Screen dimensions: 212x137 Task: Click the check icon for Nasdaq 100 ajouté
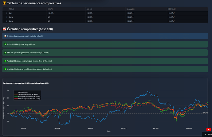pyautogui.click(x=6, y=61)
